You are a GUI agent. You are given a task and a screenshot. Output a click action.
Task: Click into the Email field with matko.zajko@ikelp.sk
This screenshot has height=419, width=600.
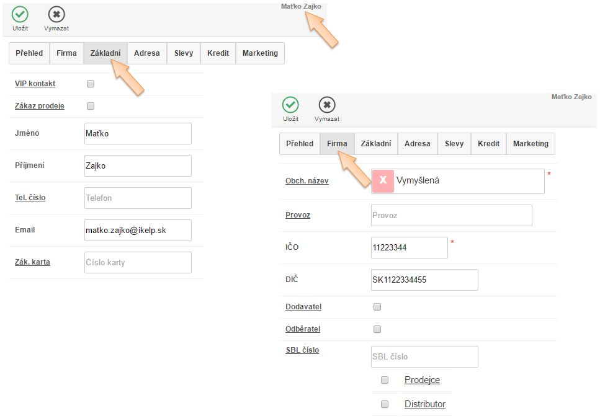(138, 230)
